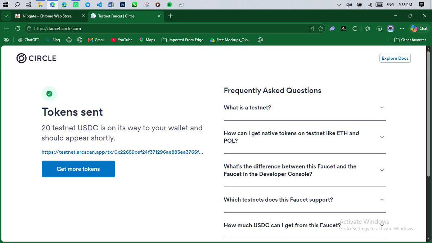432x243 pixels.
Task: View site information via the lock icon
Action: 29,28
